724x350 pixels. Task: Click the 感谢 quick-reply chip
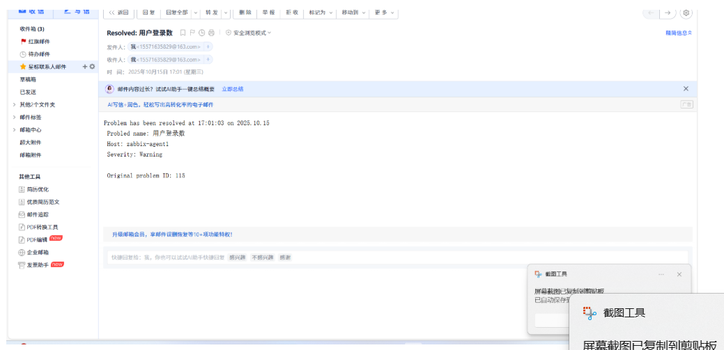pyautogui.click(x=285, y=257)
